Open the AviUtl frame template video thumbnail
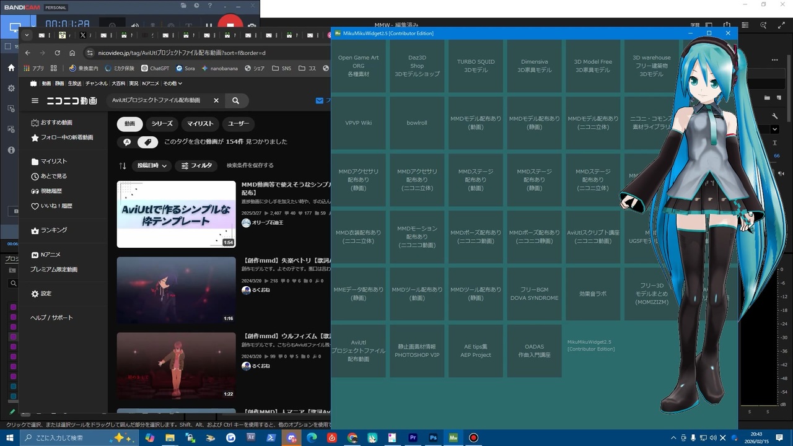 point(177,214)
